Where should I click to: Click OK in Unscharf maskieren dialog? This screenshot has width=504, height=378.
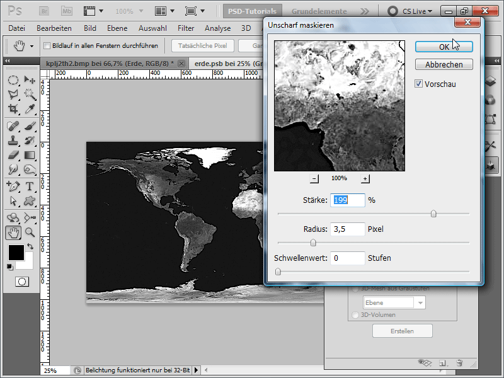coord(444,47)
